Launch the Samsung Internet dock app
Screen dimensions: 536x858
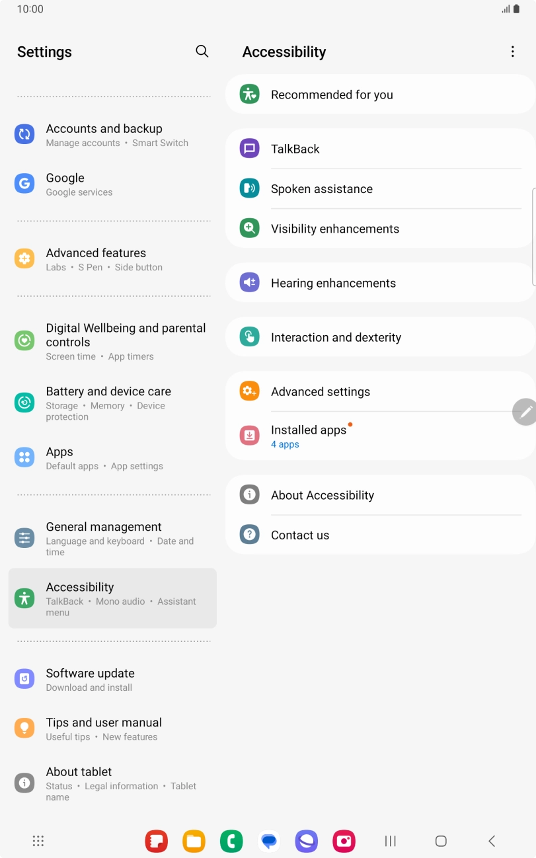pos(307,841)
